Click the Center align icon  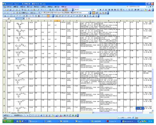click(112, 10)
